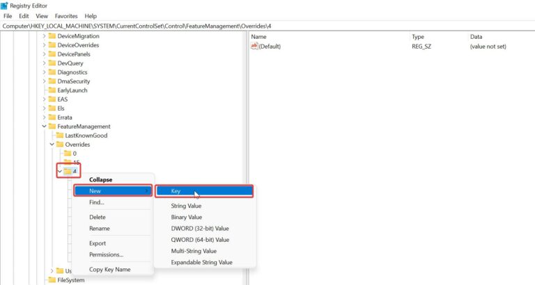Select the key named 0 under Overrides
This screenshot has height=285, width=535.
75,154
